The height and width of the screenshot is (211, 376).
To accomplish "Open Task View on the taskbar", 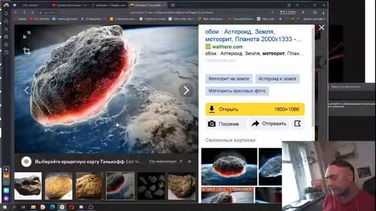I will coord(23,207).
